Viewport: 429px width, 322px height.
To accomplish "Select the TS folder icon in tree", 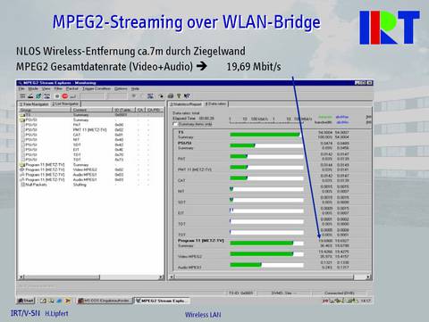I will click(x=21, y=115).
